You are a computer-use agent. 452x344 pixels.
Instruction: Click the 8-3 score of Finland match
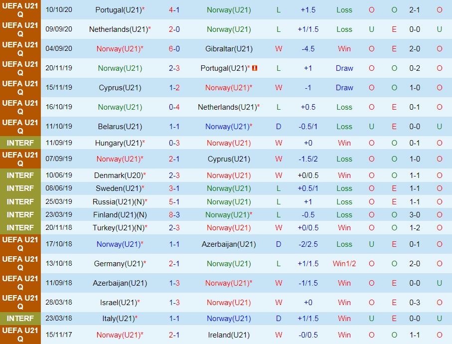[x=174, y=215]
